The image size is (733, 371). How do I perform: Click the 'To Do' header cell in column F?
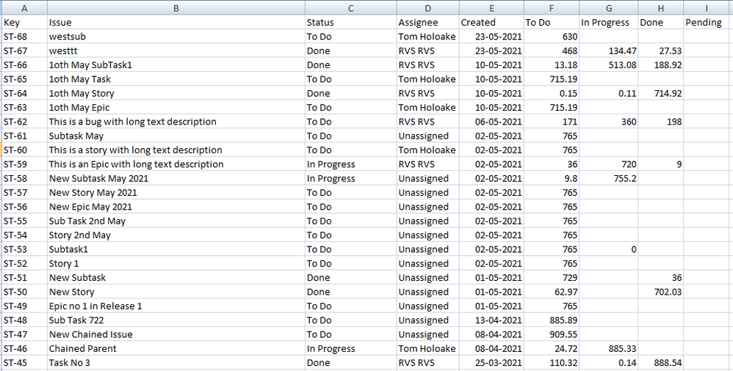pyautogui.click(x=552, y=23)
